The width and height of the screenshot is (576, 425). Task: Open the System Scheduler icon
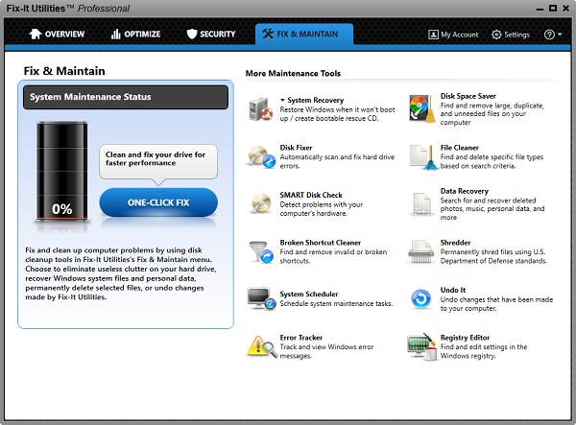pos(261,298)
